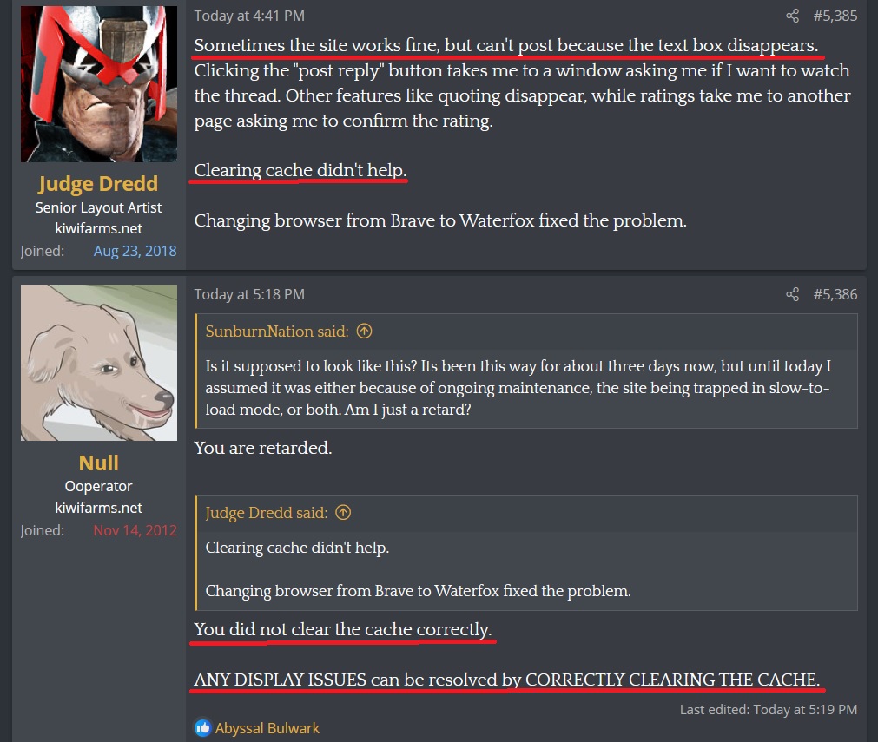The image size is (878, 742).
Task: Jump to SunburnNation's quoted post arrow
Action: pos(365,332)
